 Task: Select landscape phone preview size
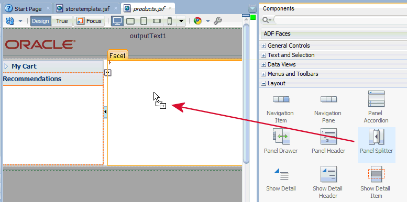tap(157, 21)
